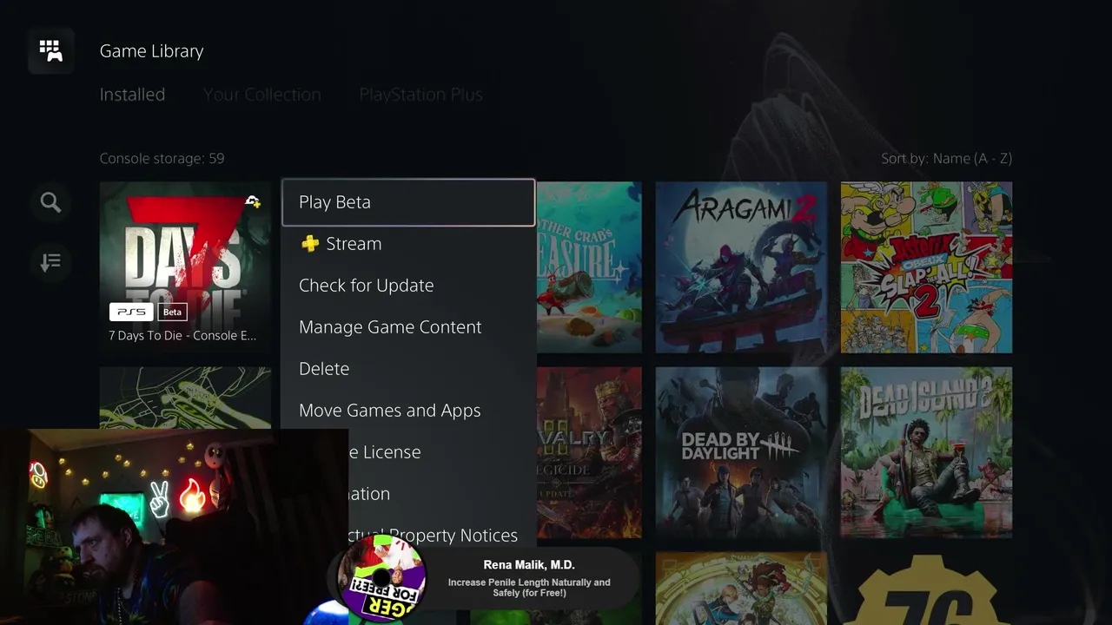Click the webcam overlay of the streamer
This screenshot has width=1112, height=625.
[x=174, y=526]
